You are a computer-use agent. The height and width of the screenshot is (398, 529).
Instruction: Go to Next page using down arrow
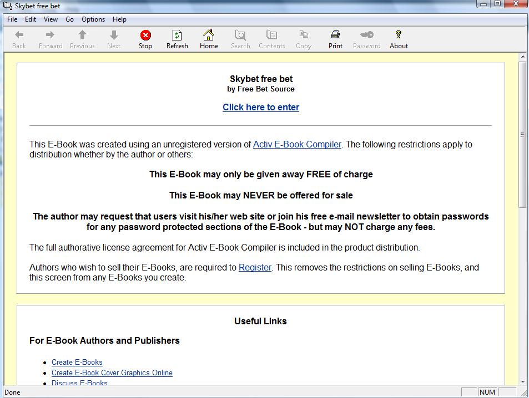point(114,35)
